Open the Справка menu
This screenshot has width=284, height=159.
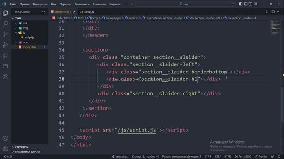point(115,4)
